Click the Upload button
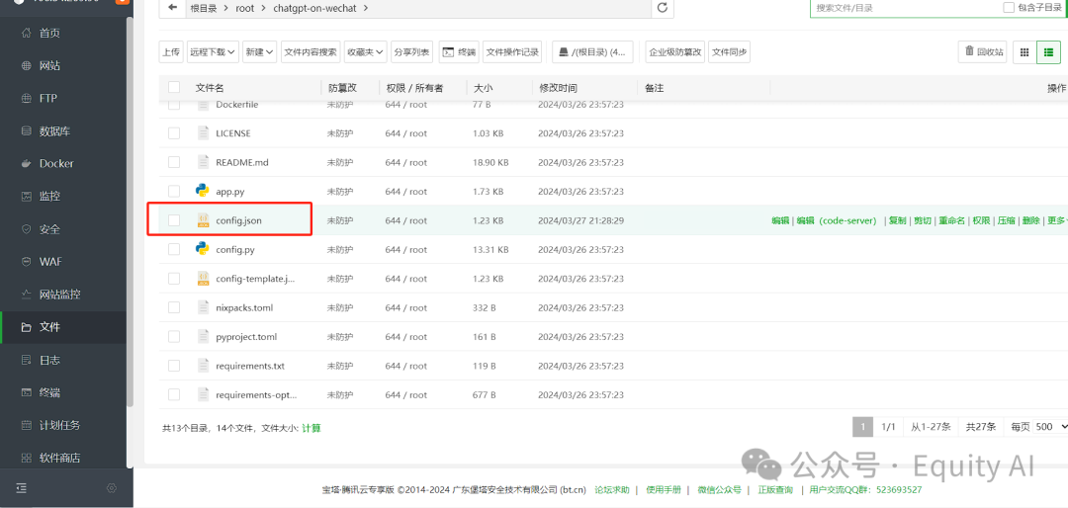The image size is (1068, 508). pos(171,52)
